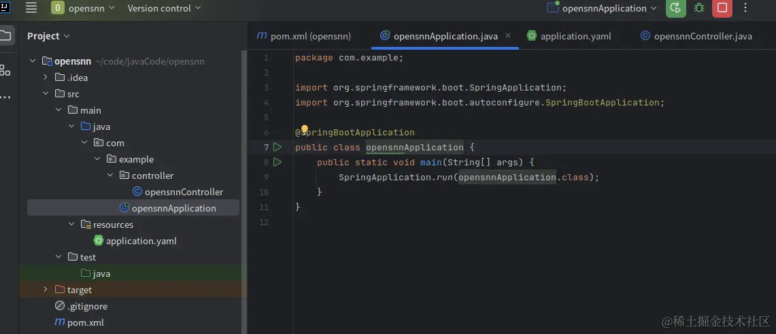
Task: Click the opensnnApplication class name on line 7
Action: [415, 147]
